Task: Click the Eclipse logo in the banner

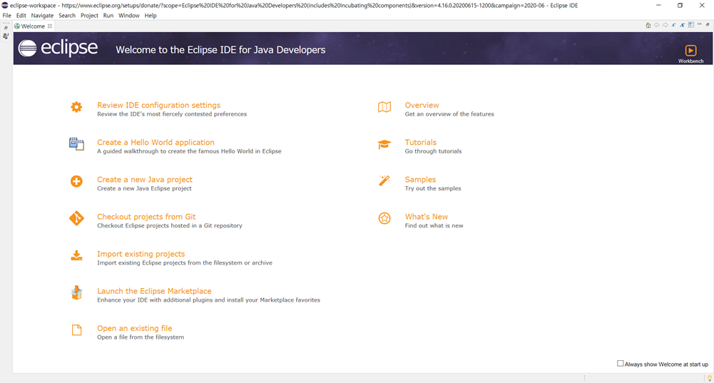Action: tap(58, 48)
